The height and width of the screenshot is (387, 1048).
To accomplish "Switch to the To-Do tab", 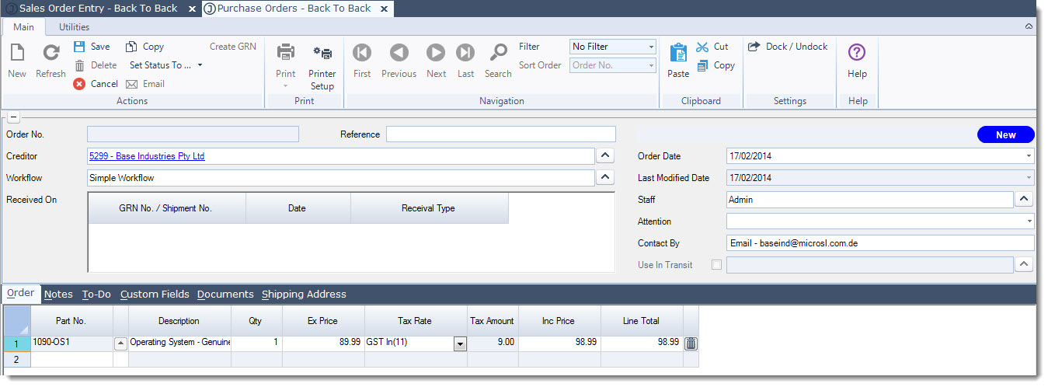I will point(96,295).
